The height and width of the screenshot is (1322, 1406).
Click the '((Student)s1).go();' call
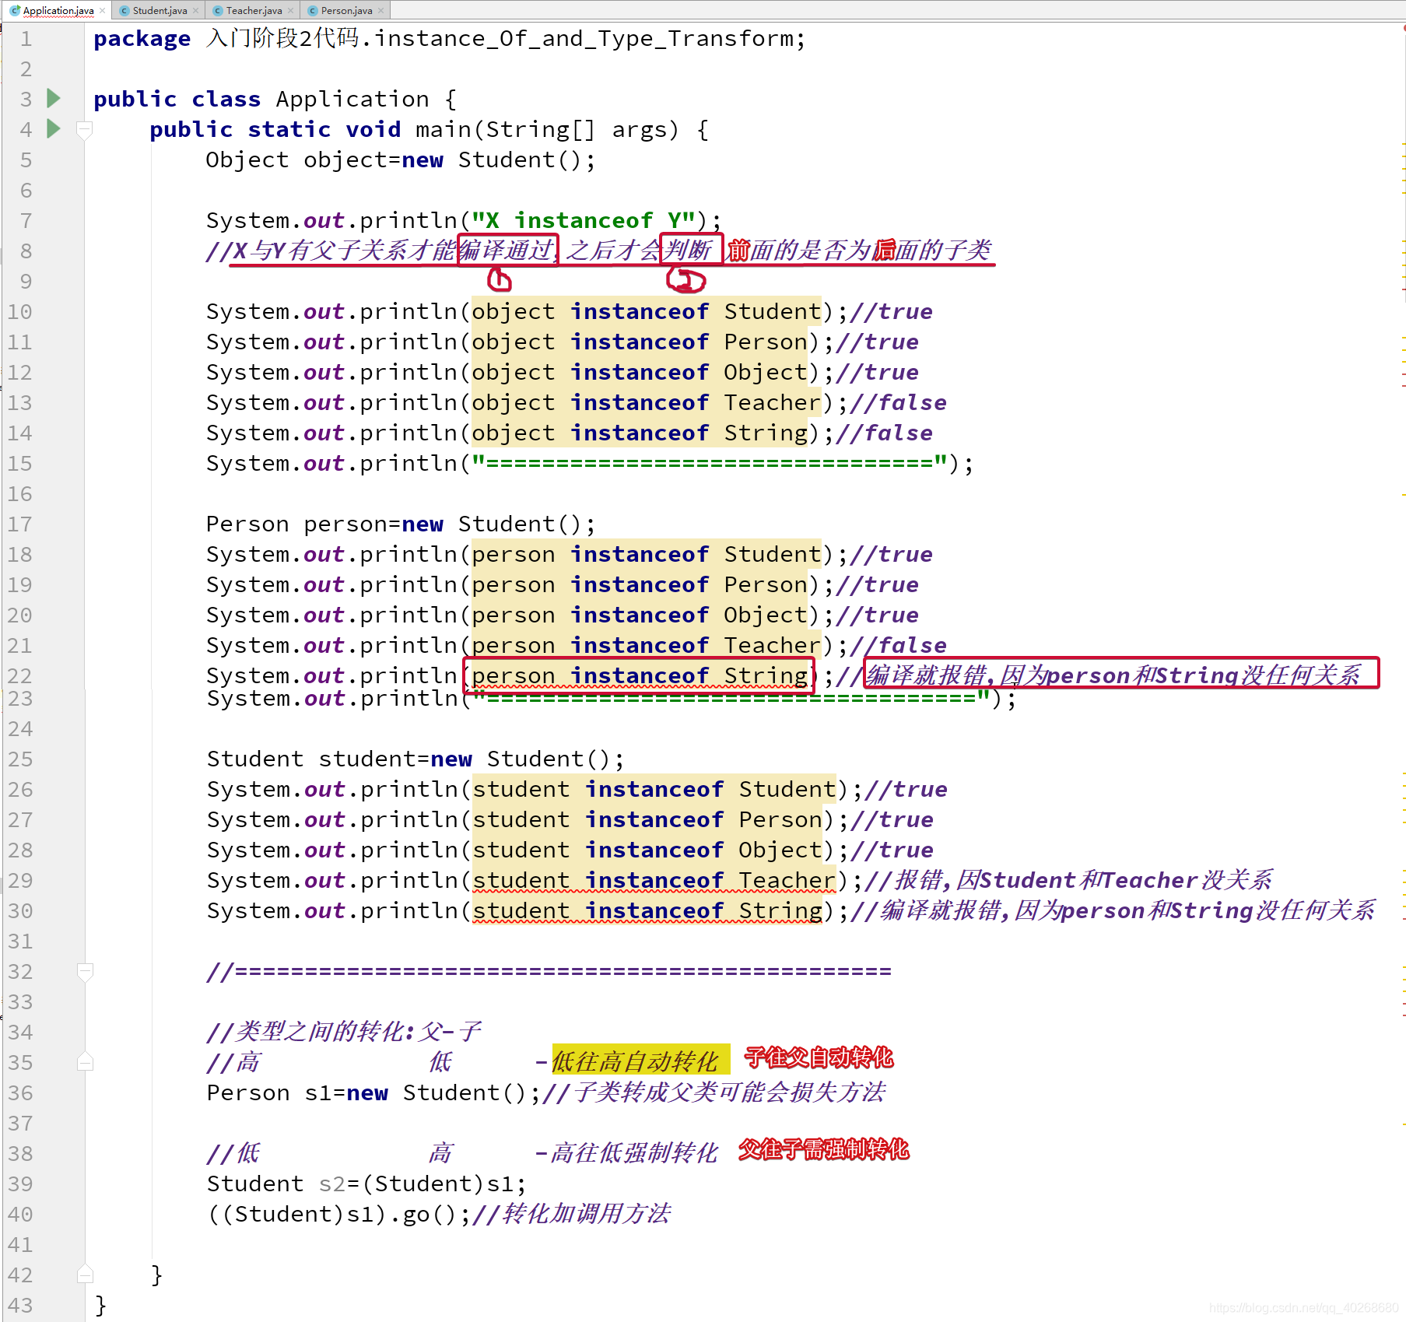[x=338, y=1214]
